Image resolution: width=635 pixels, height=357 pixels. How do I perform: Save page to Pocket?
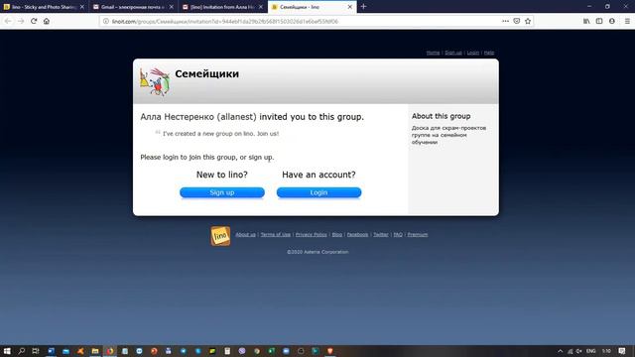point(517,21)
